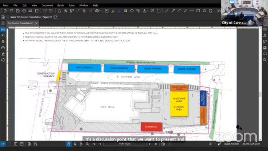Open the Layers panel in left sidebar
The image size is (268, 151).
tap(3, 42)
